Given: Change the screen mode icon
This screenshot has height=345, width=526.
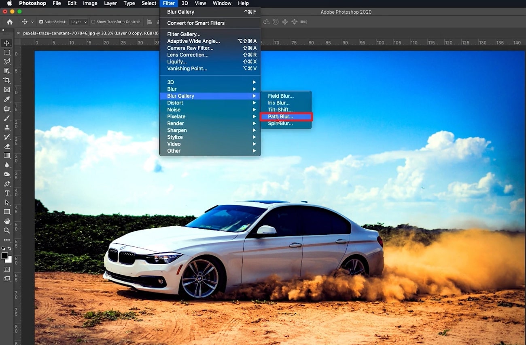Looking at the screenshot, I should [x=7, y=279].
